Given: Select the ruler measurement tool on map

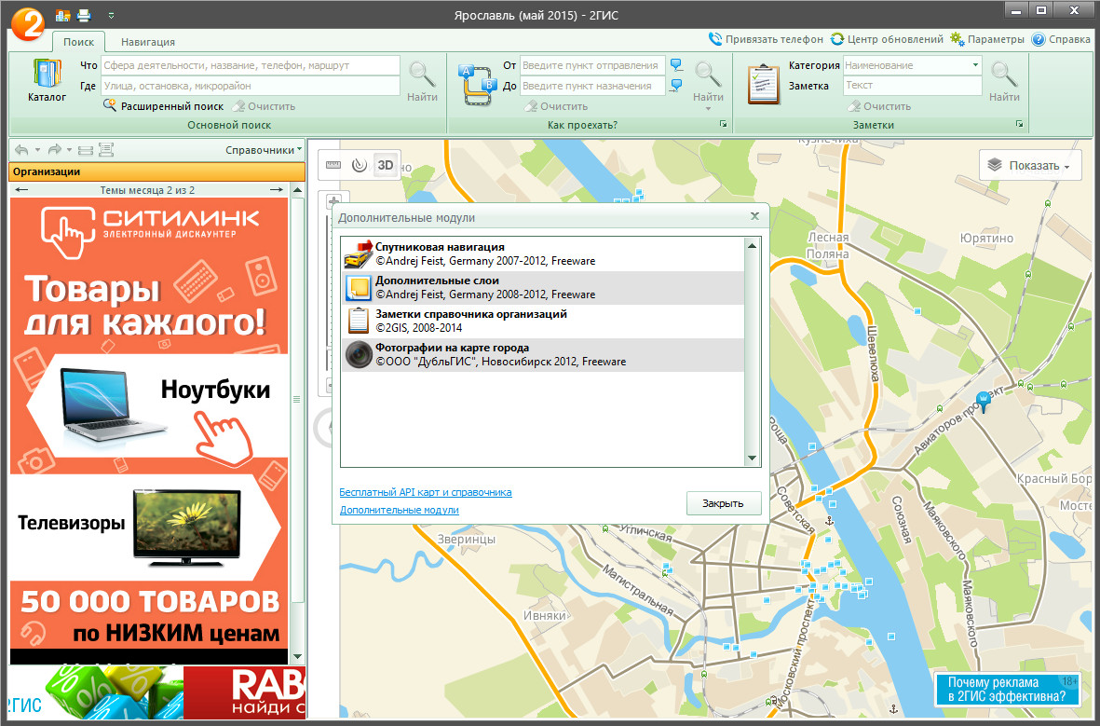Looking at the screenshot, I should coord(333,166).
